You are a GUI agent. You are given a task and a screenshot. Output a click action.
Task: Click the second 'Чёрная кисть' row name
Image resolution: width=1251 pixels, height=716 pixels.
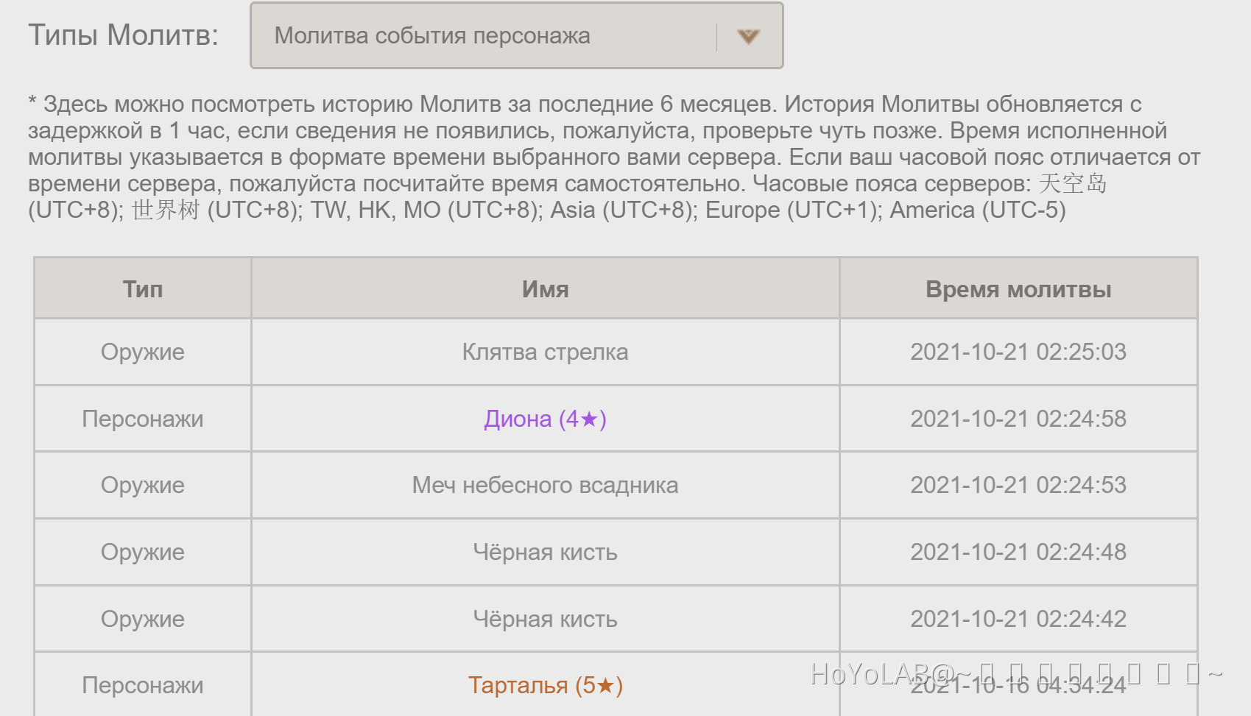point(545,619)
